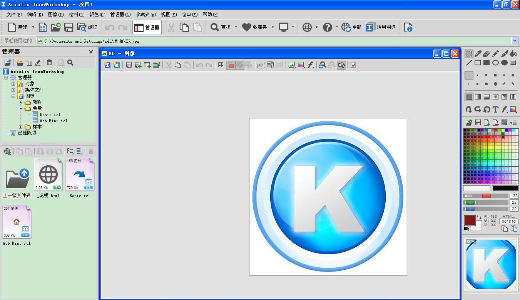The height and width of the screenshot is (300, 520).
Task: Click the 新建 new button
Action: (18, 27)
